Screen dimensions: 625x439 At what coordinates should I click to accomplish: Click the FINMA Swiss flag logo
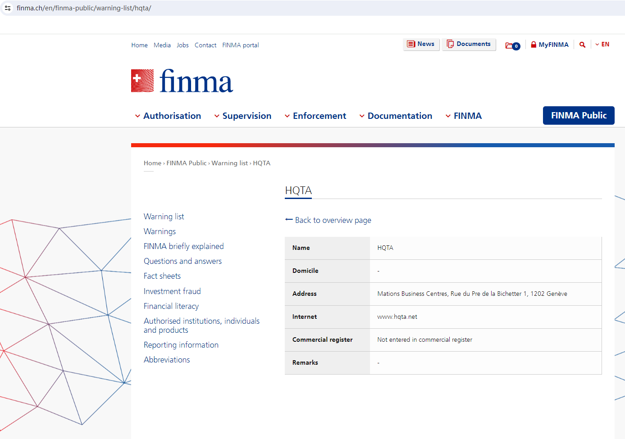(x=142, y=81)
